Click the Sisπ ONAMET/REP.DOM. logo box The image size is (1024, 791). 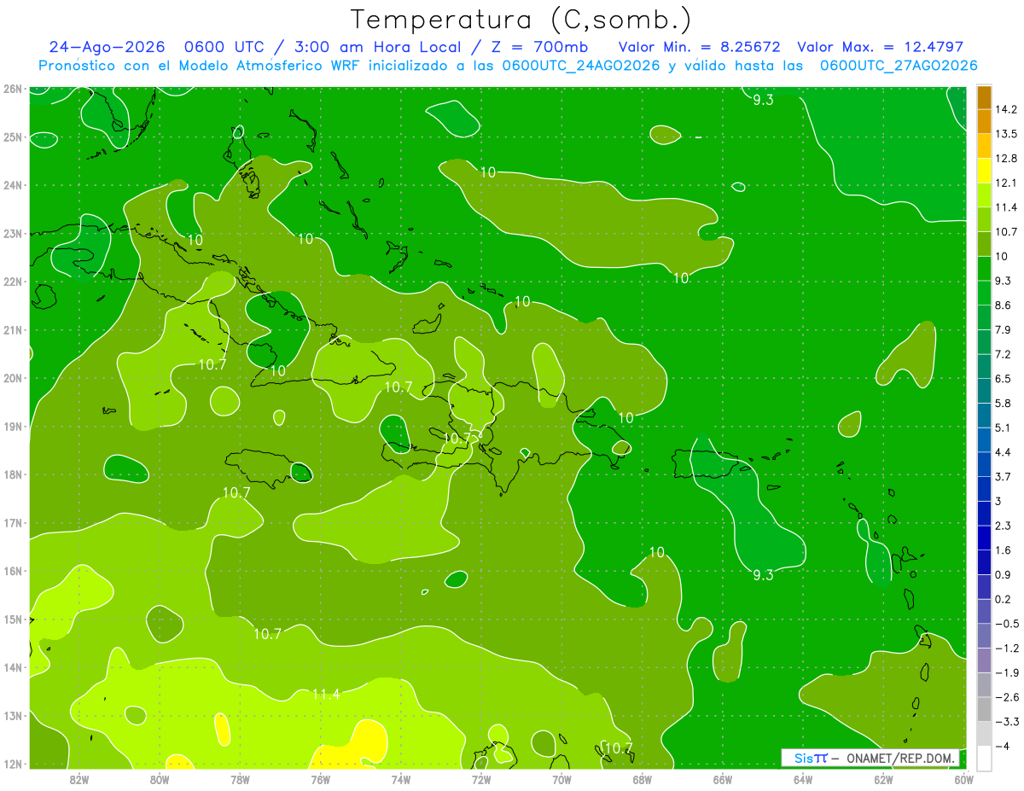(870, 758)
